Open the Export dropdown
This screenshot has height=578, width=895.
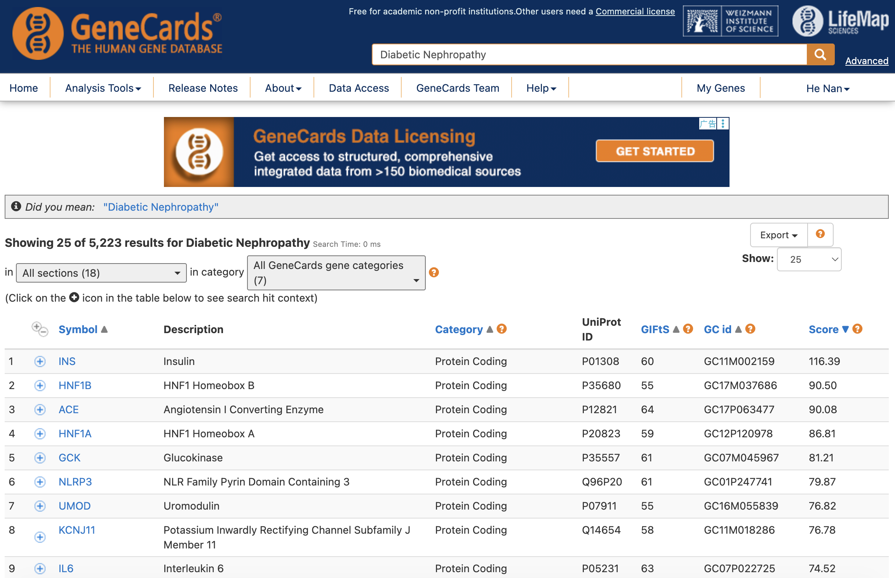(x=778, y=234)
